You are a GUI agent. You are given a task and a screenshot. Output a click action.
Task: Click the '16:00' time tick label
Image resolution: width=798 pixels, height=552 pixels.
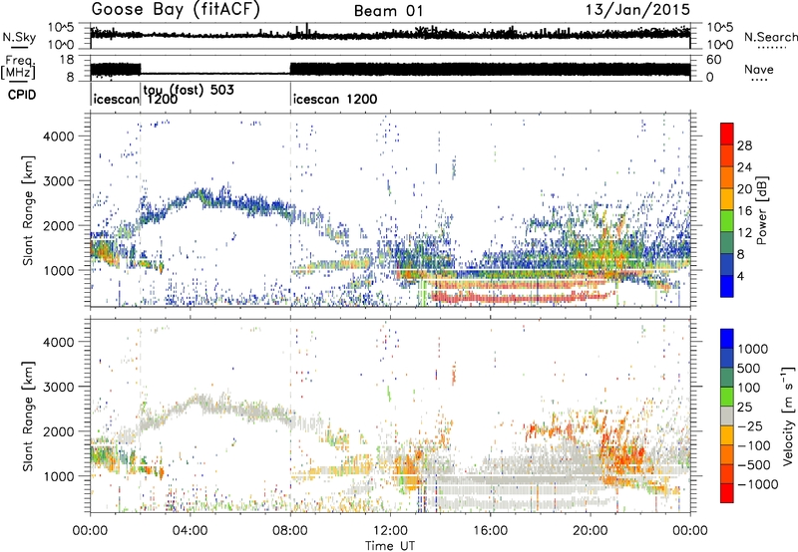click(490, 531)
